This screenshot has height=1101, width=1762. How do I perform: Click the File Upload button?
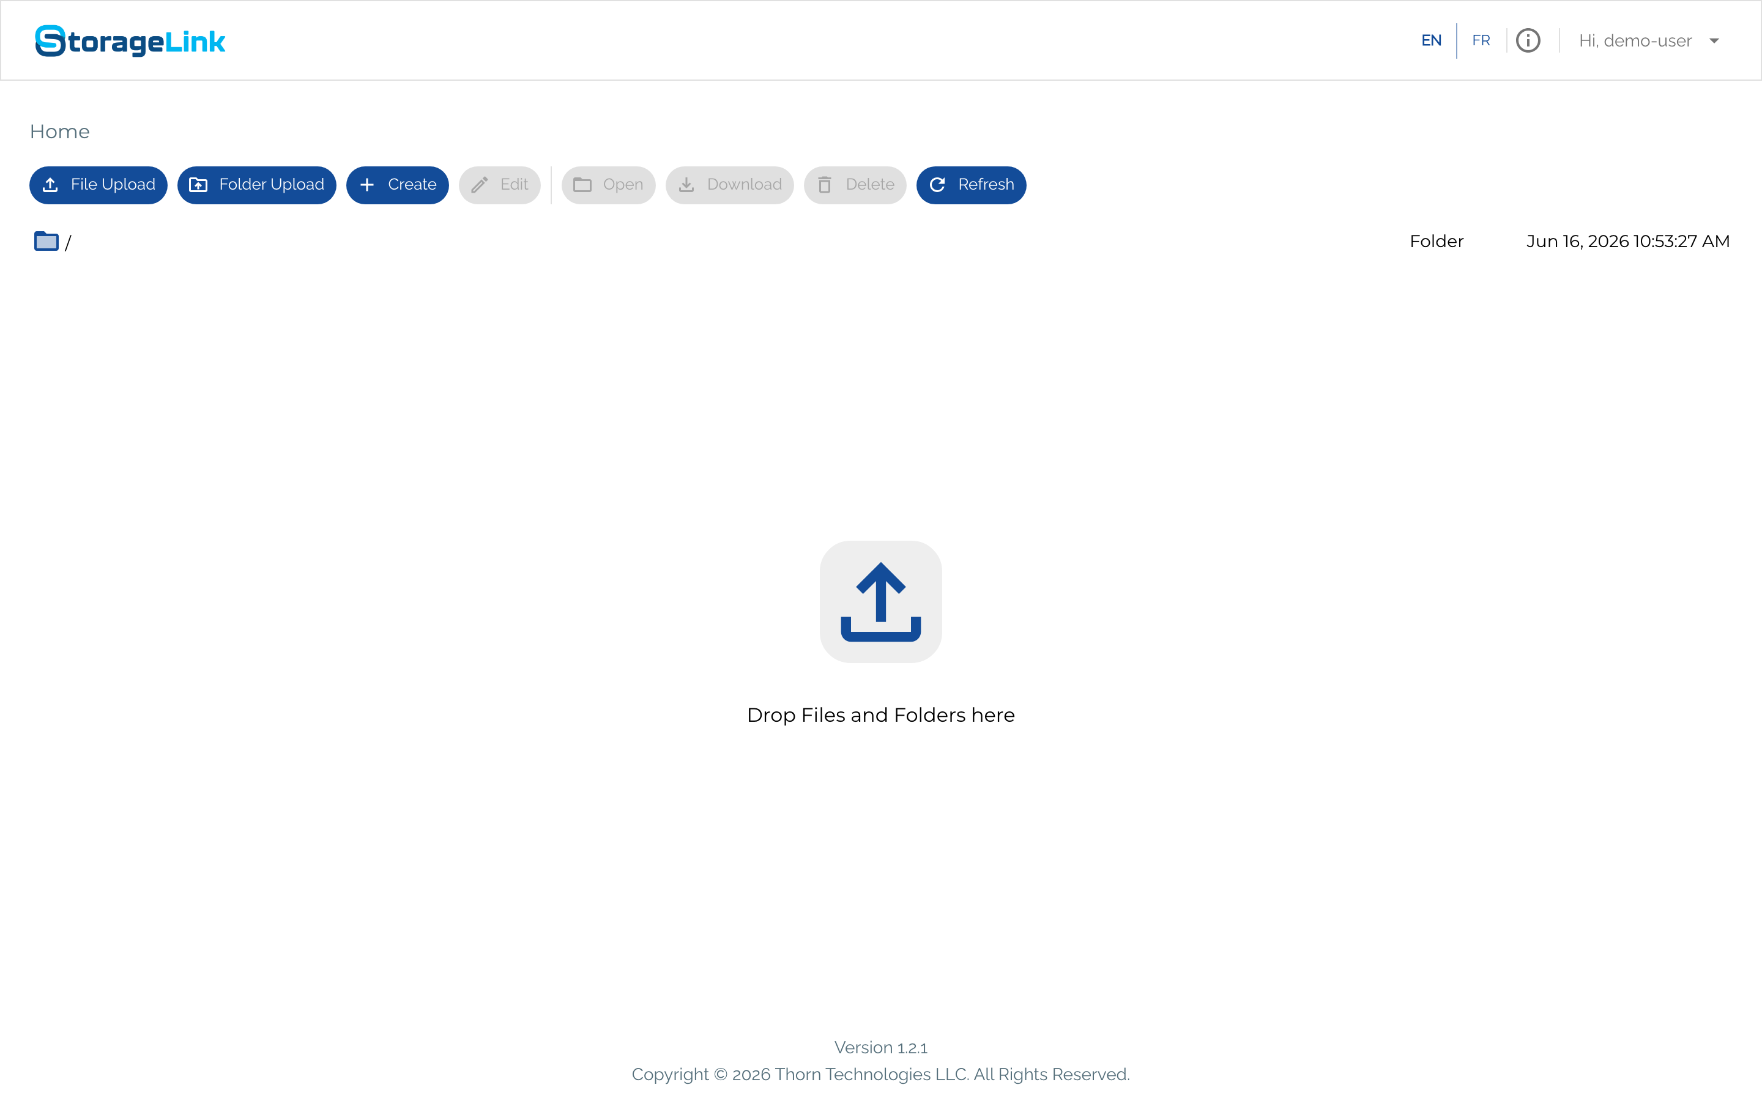click(x=99, y=185)
